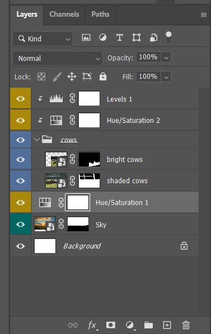Create a new group
This screenshot has width=211, height=334.
coord(148,325)
